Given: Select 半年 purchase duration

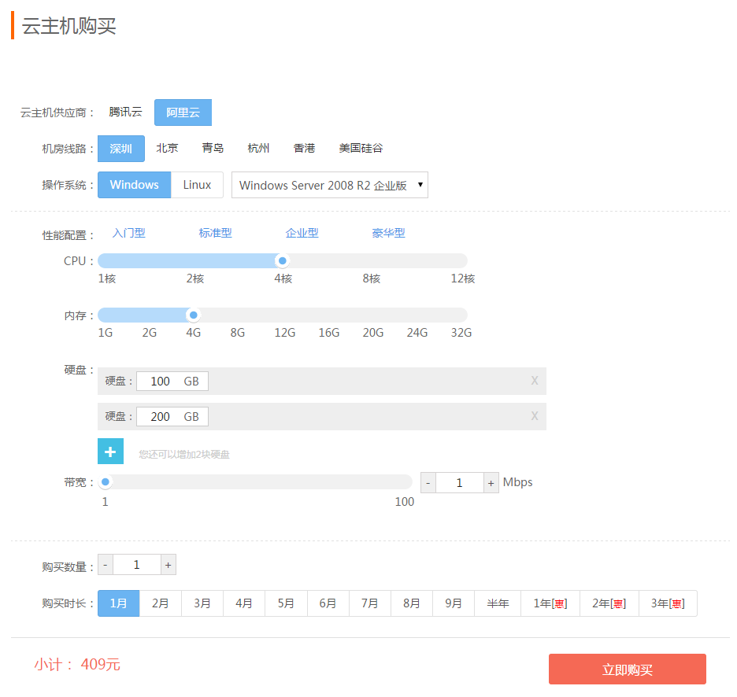Looking at the screenshot, I should 498,603.
